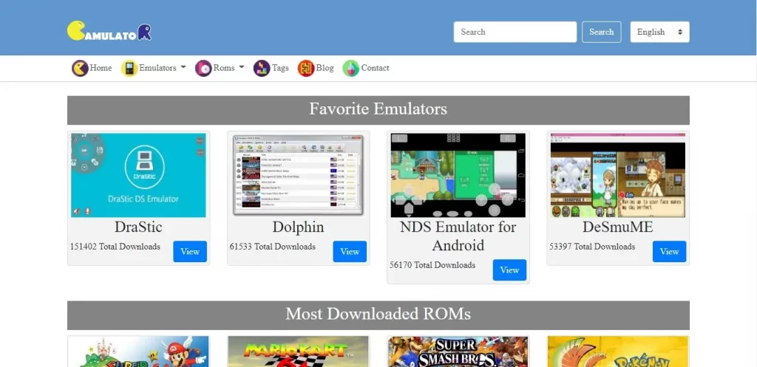Screen dimensions: 757x367
Task: Click the 61533 Total Downloads text
Action: (x=272, y=247)
